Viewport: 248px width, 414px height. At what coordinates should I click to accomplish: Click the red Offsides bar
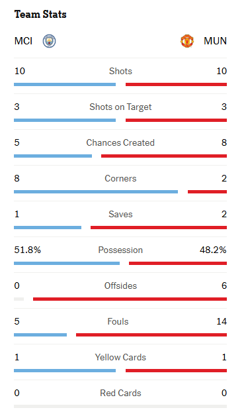pos(130,299)
